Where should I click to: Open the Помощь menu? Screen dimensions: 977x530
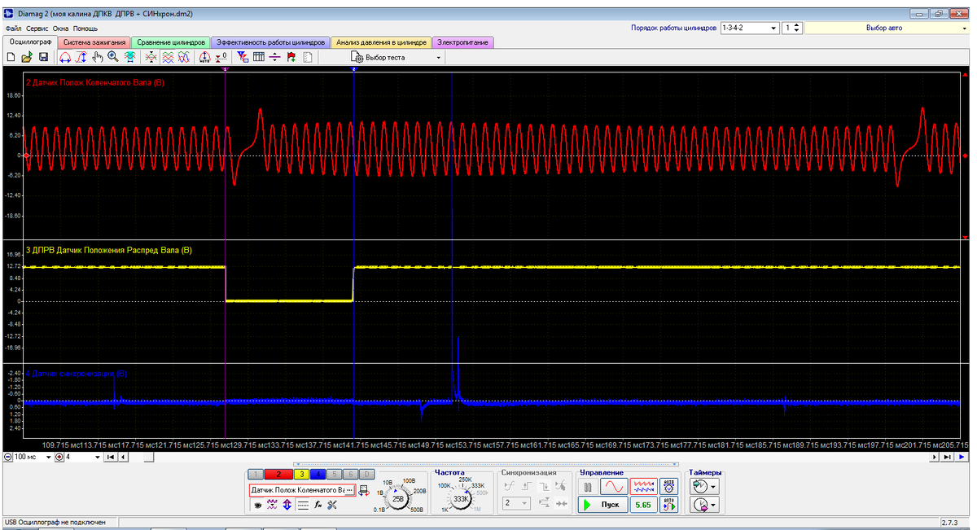click(x=85, y=28)
